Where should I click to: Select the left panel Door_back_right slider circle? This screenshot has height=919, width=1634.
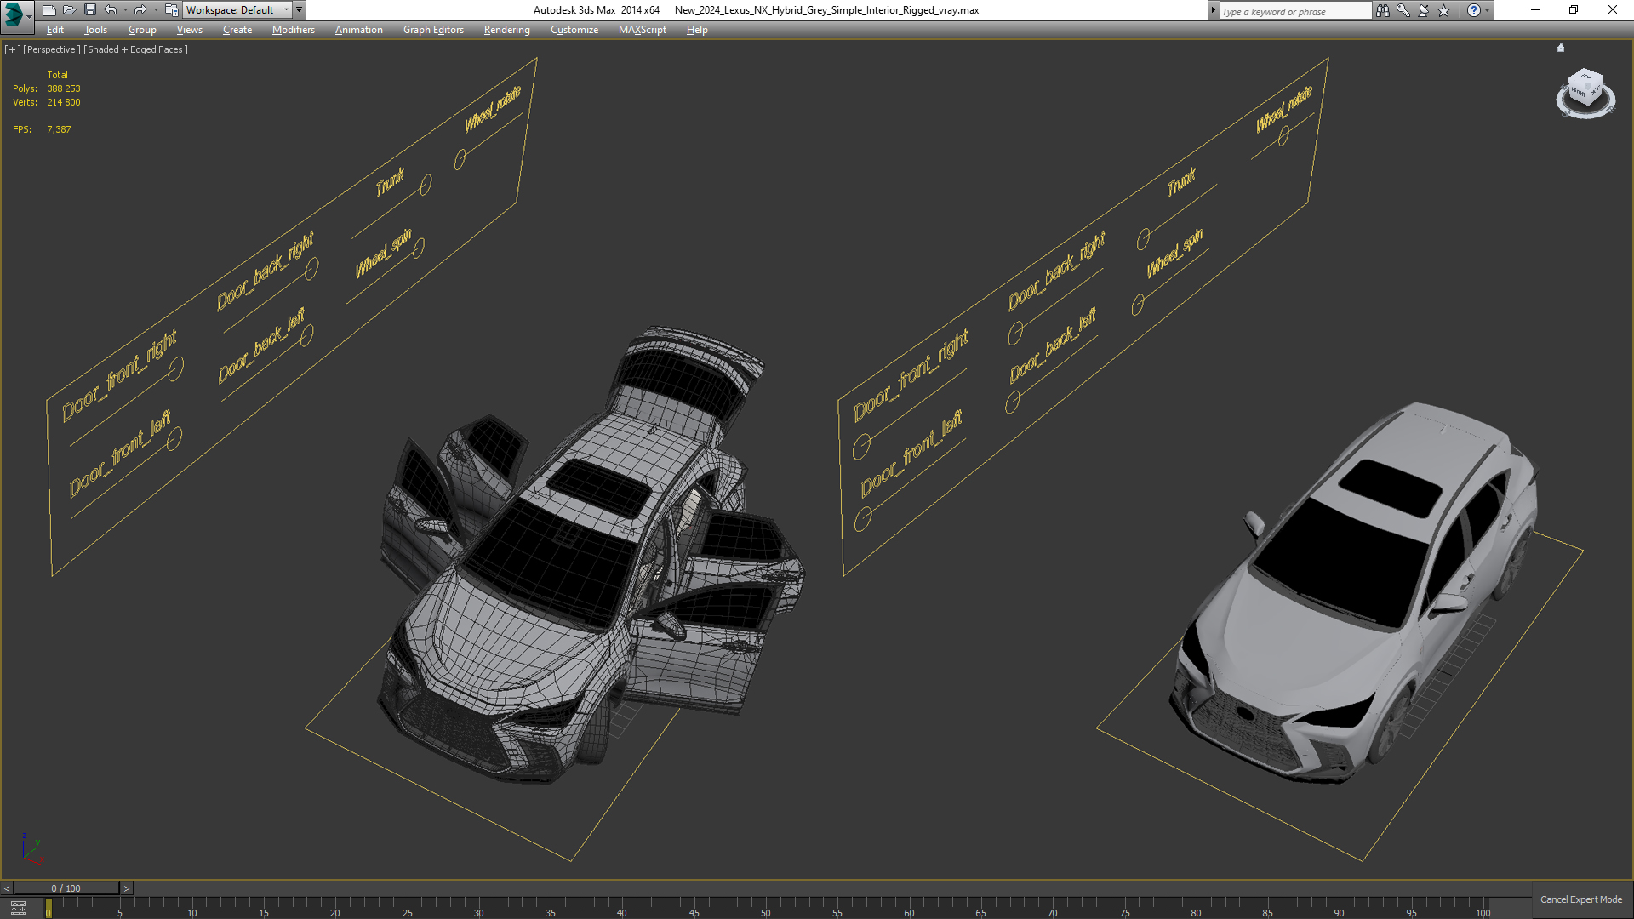311,269
